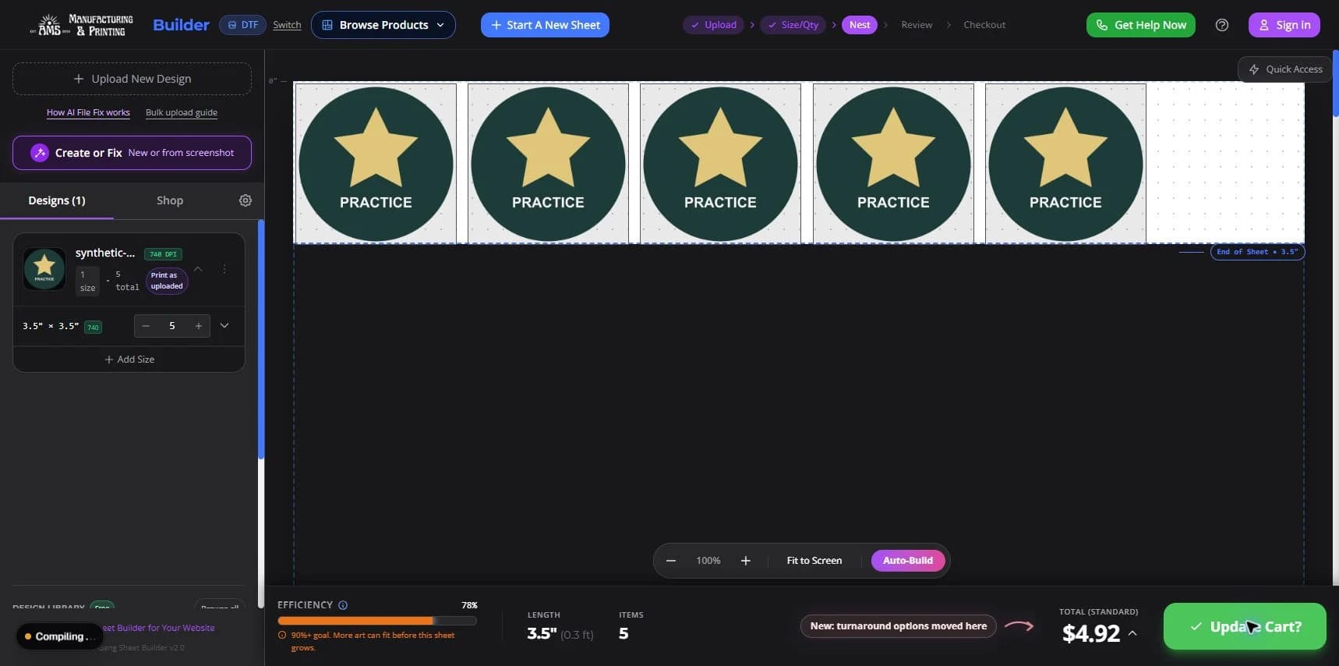Click the left panel blue scrollbar
This screenshot has height=666, width=1339.
(x=261, y=339)
